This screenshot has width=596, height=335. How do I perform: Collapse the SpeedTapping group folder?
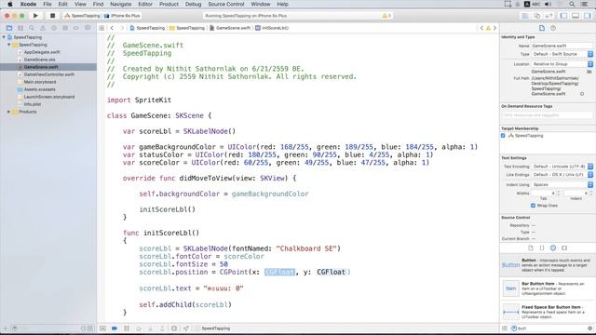9,45
